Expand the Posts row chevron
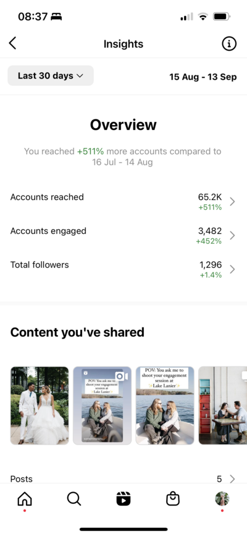 [232, 479]
